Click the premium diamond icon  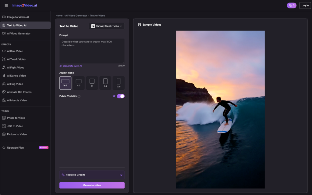coord(114,96)
